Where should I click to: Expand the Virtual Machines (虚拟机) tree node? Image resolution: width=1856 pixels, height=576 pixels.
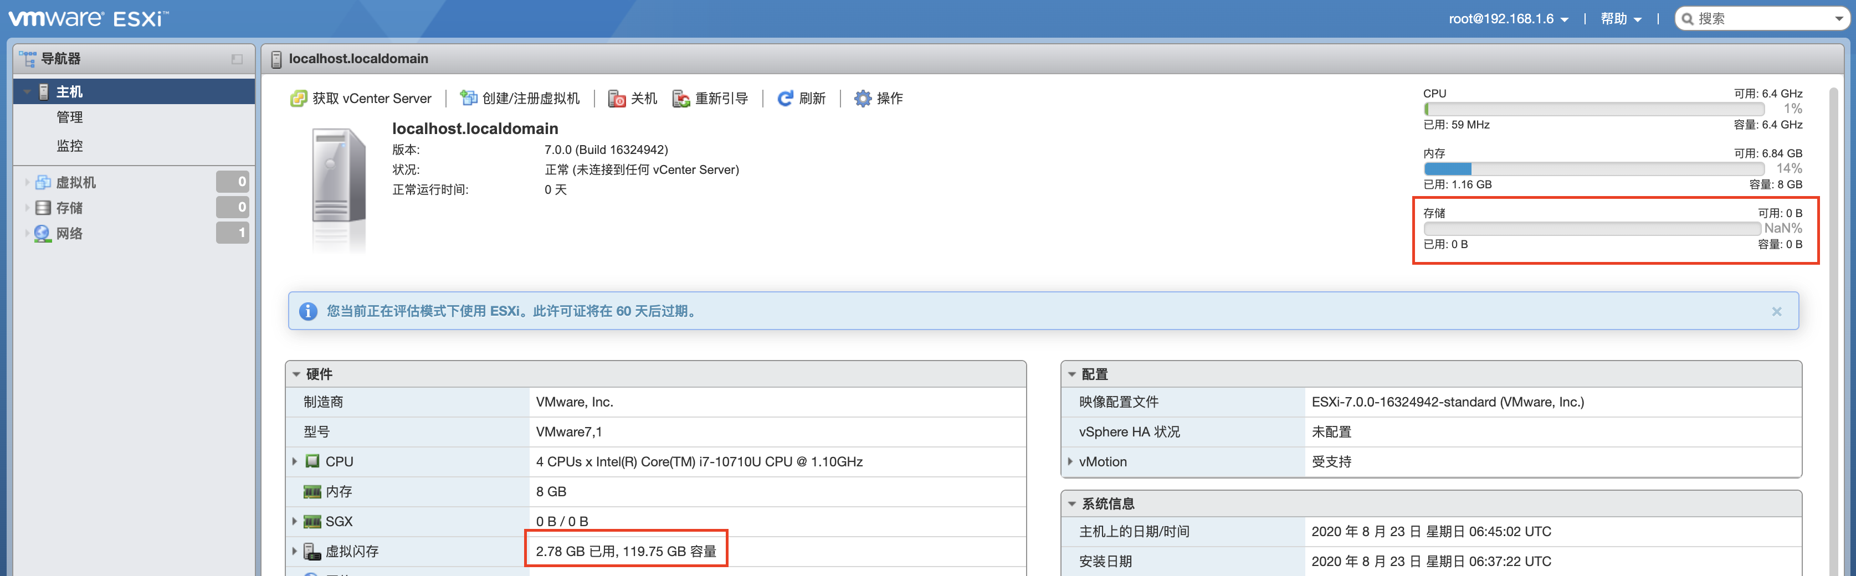tap(27, 182)
